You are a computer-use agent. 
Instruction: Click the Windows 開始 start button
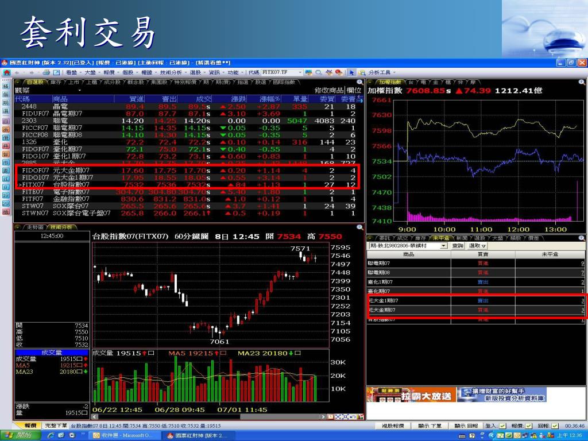(x=21, y=435)
